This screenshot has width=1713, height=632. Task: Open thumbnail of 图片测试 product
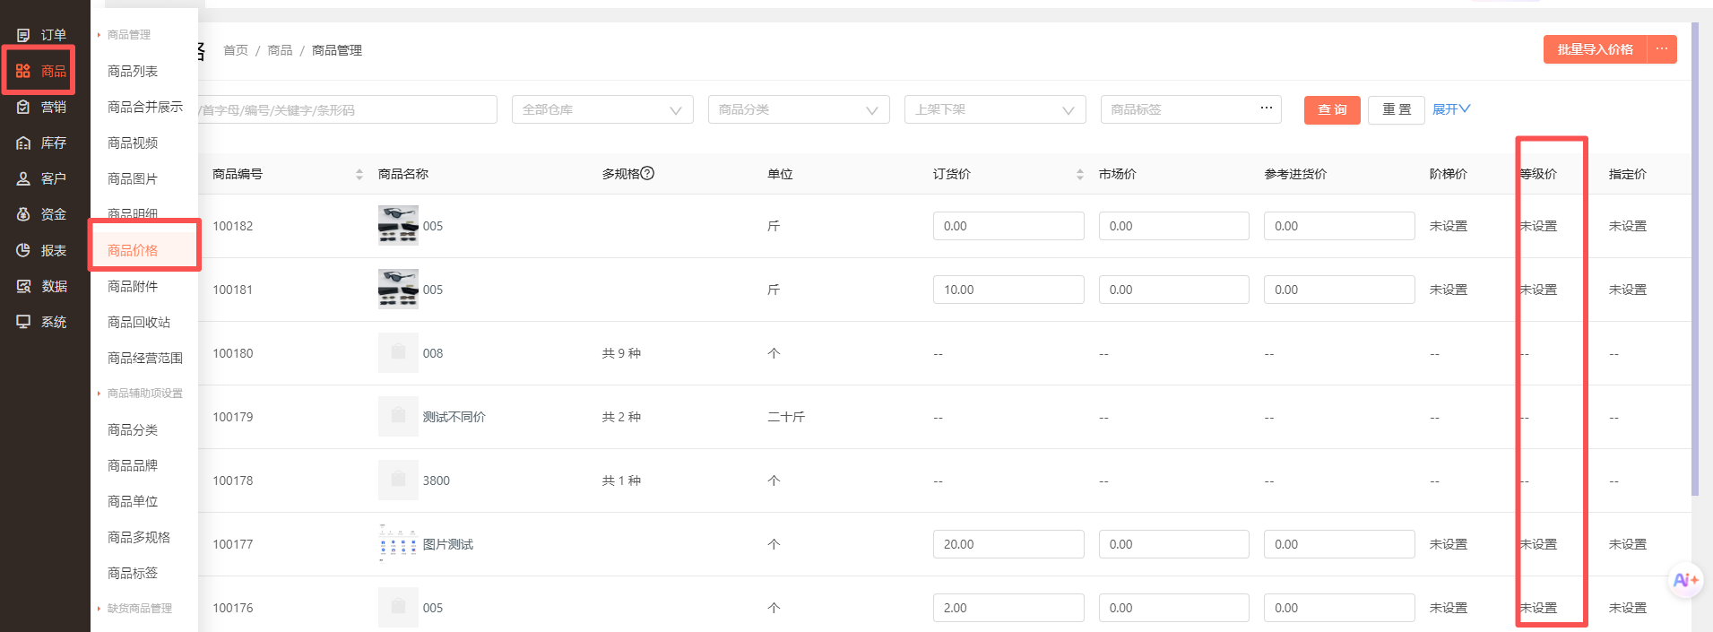pyautogui.click(x=398, y=543)
